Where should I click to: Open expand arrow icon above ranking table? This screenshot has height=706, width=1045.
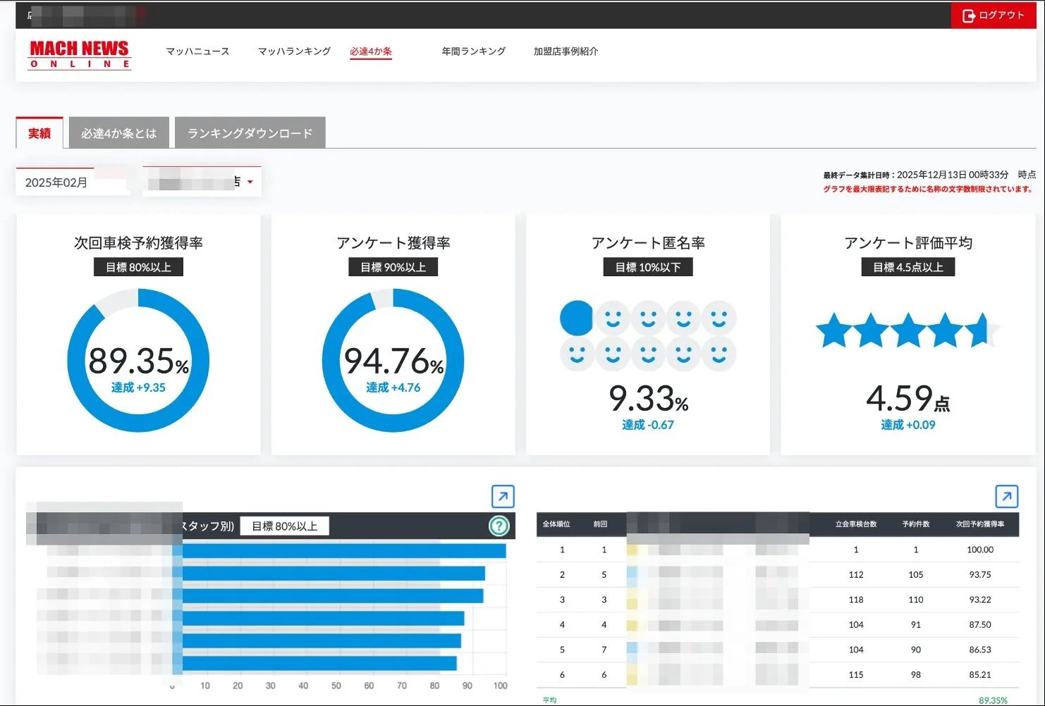point(1006,497)
